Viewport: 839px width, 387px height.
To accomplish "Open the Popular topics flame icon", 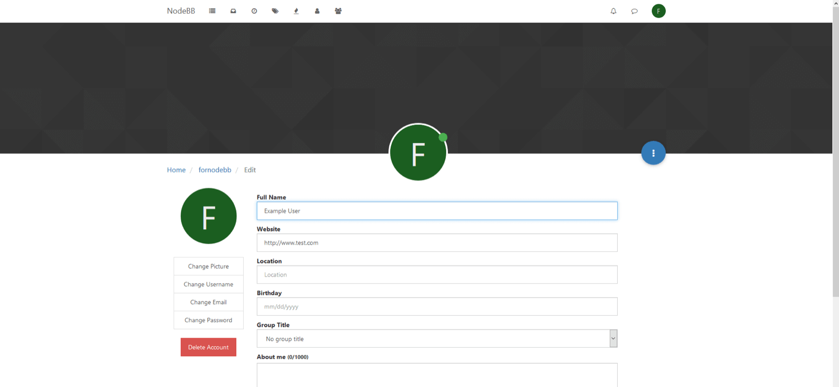I will point(296,11).
